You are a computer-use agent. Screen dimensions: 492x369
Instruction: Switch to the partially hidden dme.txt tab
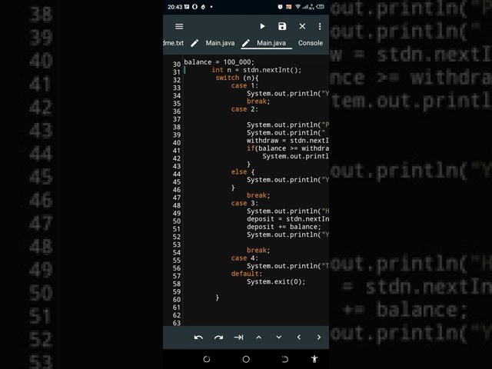click(x=174, y=43)
